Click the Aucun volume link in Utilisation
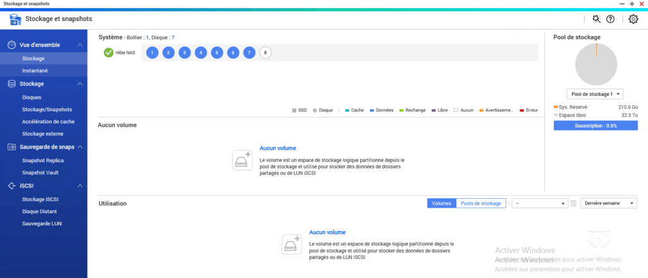The height and width of the screenshot is (278, 648). 327,232
